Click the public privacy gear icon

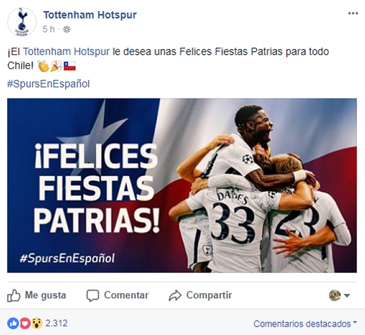[x=67, y=29]
